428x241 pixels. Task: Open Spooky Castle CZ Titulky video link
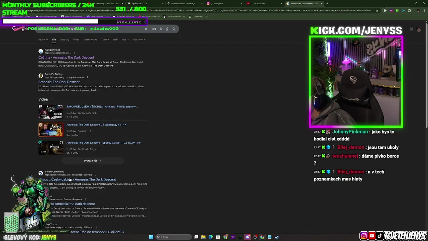pos(104,143)
